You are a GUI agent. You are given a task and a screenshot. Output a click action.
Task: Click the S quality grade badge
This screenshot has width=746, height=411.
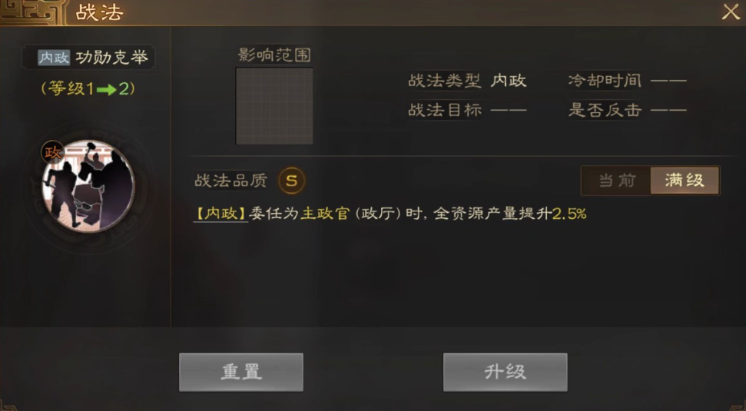pos(291,181)
